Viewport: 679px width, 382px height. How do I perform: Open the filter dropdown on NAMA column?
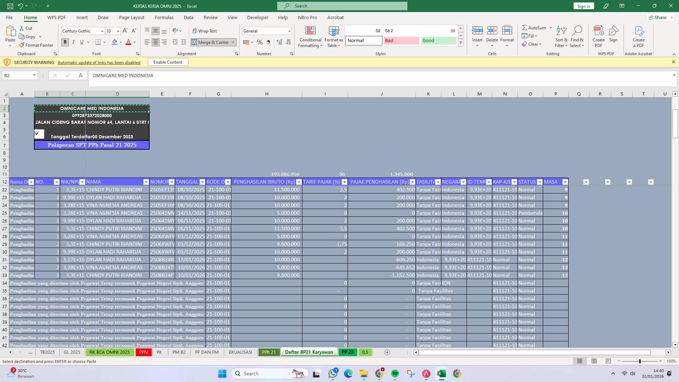coord(146,182)
